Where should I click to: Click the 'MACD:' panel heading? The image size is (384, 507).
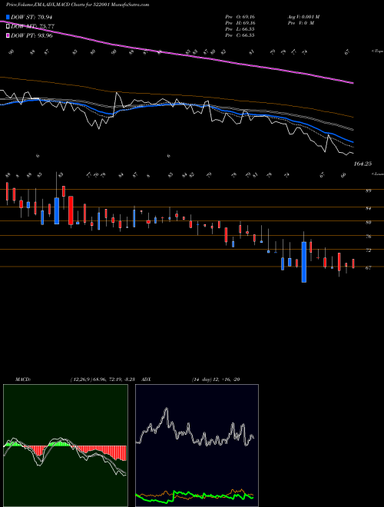click(x=22, y=379)
